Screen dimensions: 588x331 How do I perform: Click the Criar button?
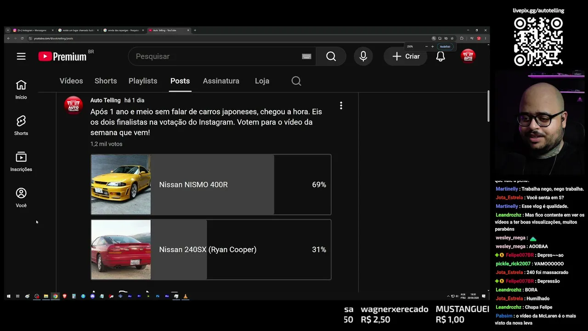click(x=406, y=56)
